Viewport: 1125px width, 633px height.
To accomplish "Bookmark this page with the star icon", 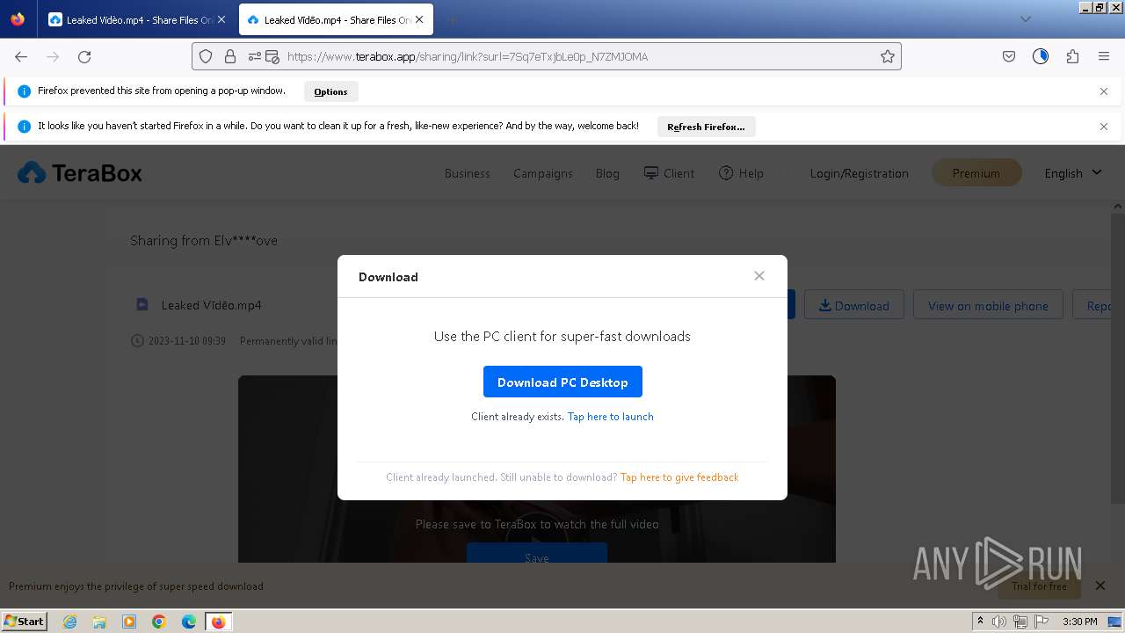I will click(x=888, y=56).
